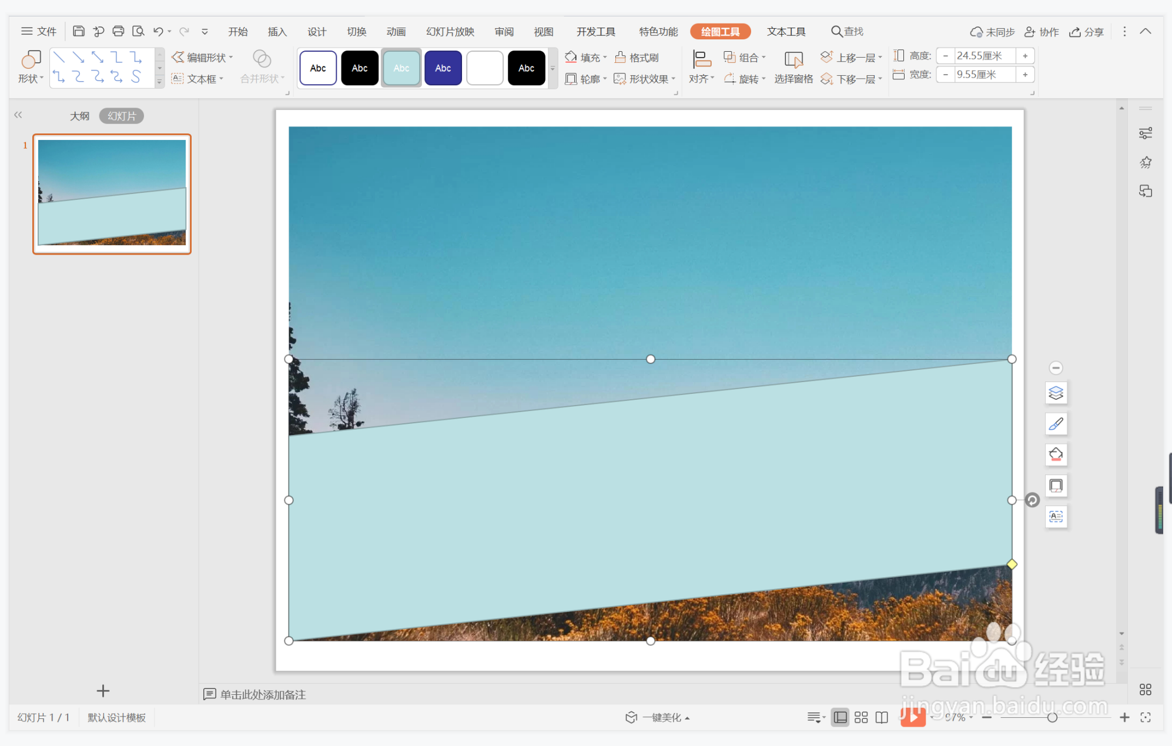Select the 大纲 outline tab
The height and width of the screenshot is (746, 1172).
[80, 116]
